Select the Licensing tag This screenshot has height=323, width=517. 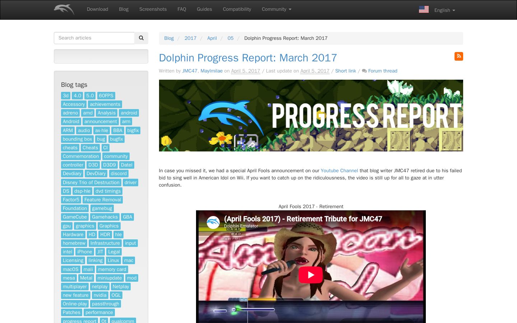pyautogui.click(x=73, y=261)
